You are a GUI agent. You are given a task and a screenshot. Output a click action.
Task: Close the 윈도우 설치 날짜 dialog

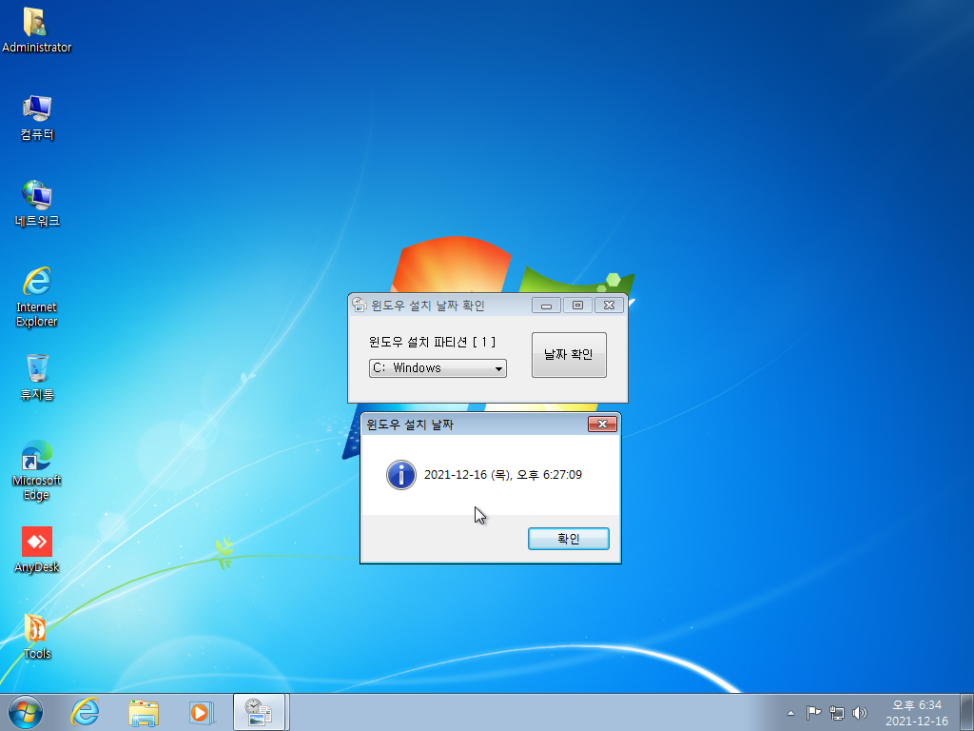coord(602,424)
